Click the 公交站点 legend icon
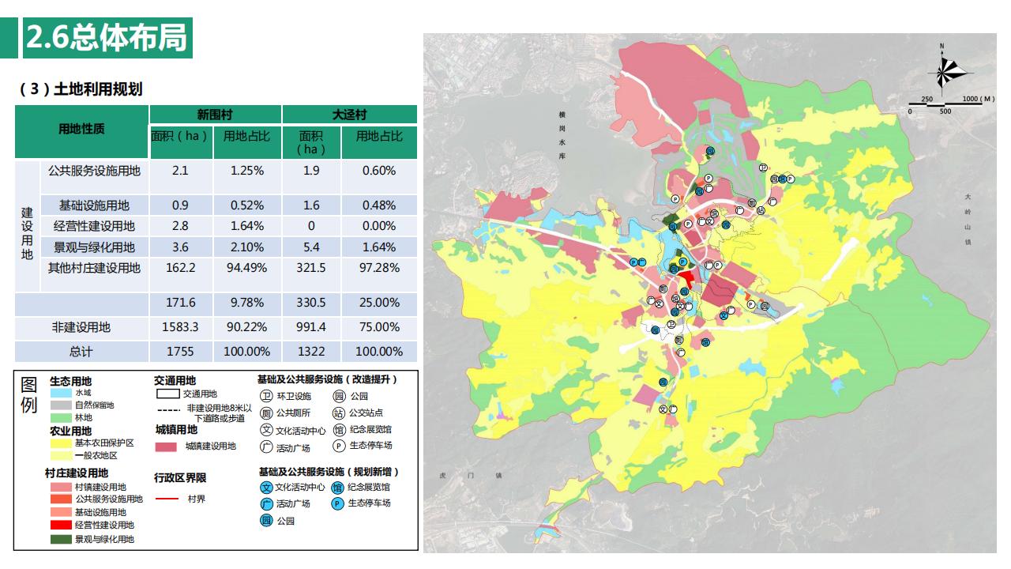This screenshot has width=1011, height=569. (x=339, y=413)
